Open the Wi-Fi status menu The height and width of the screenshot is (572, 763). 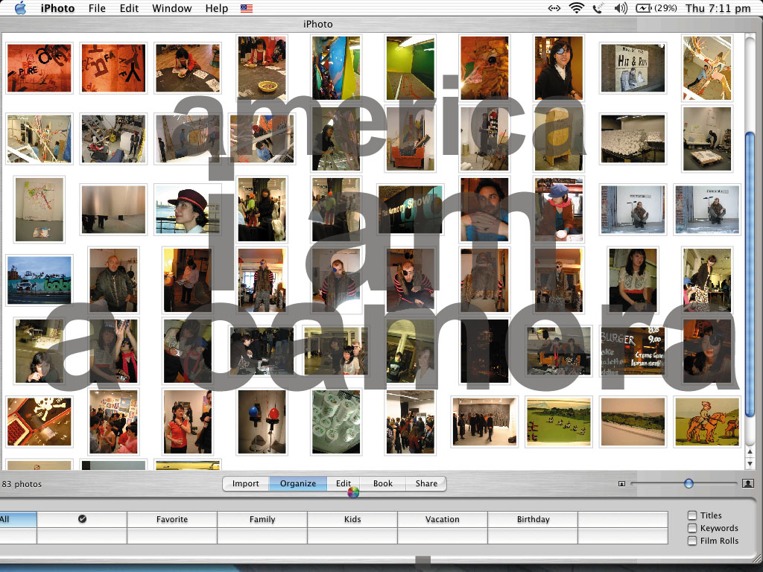576,8
